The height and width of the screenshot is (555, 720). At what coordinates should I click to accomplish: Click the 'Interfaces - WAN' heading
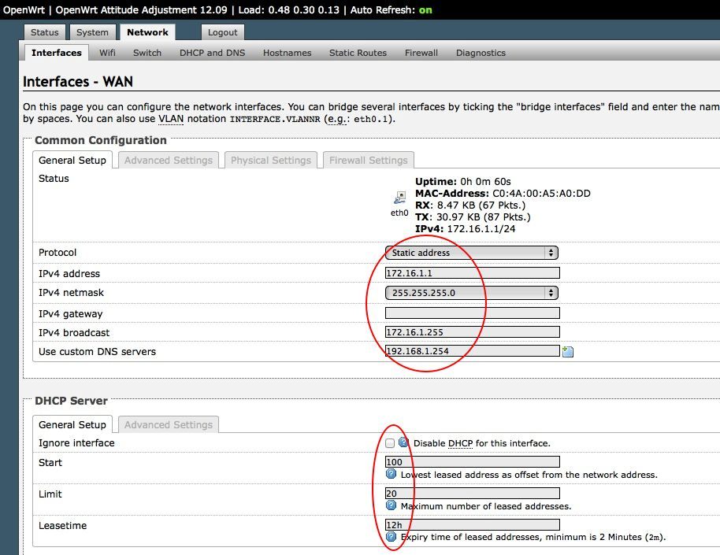tap(78, 82)
